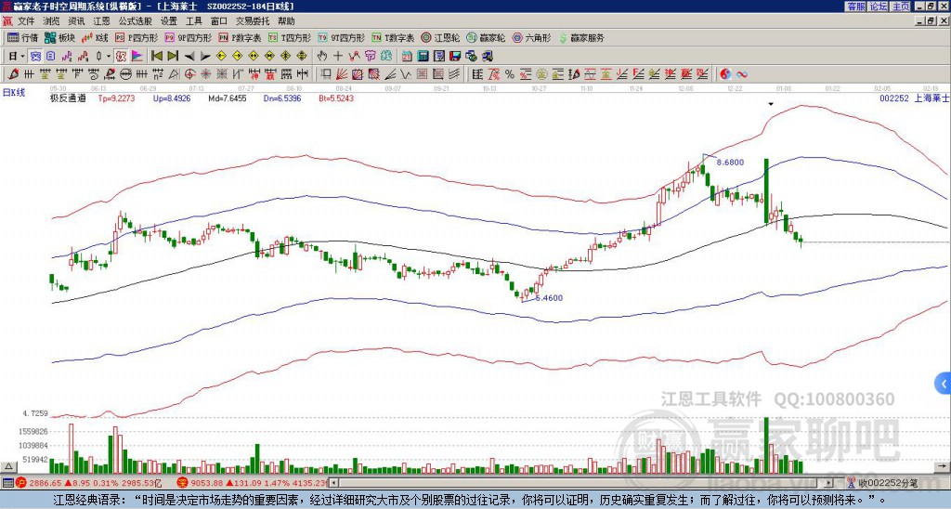951x509 pixels.
Task: Open the 帮助 menu
Action: coord(286,21)
